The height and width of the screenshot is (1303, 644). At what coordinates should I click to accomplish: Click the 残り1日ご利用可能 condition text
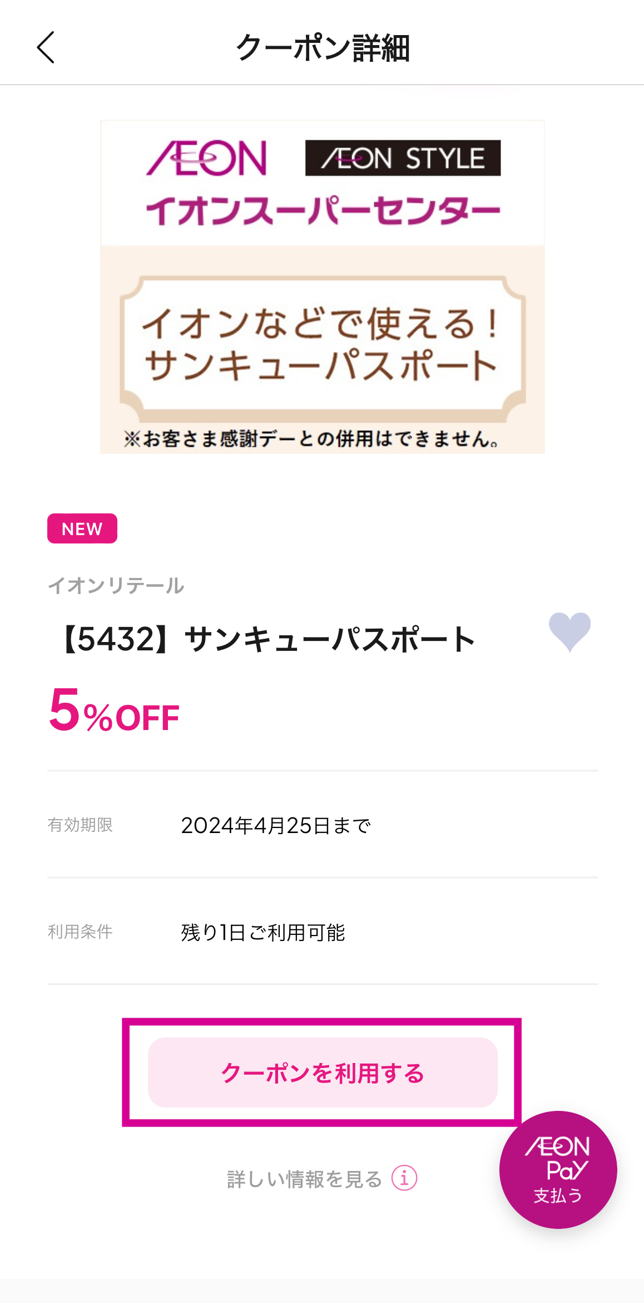click(263, 932)
